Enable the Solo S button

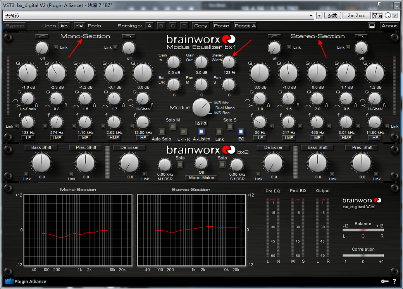[x=230, y=126]
